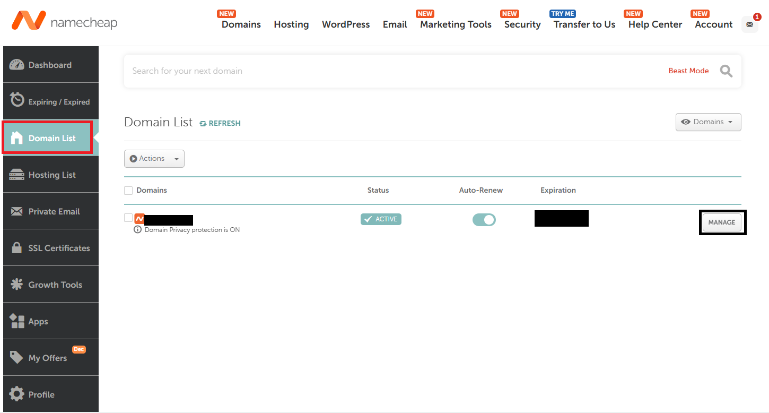Expand the Domains view selector dropdown
Screen dimensions: 769x413
pyautogui.click(x=708, y=122)
